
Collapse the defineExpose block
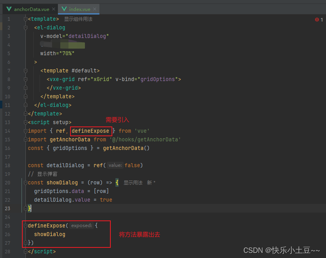coord(25,226)
